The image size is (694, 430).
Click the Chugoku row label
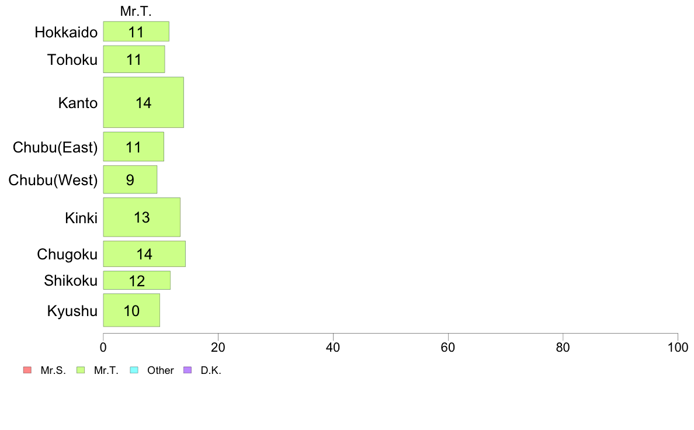(x=67, y=254)
